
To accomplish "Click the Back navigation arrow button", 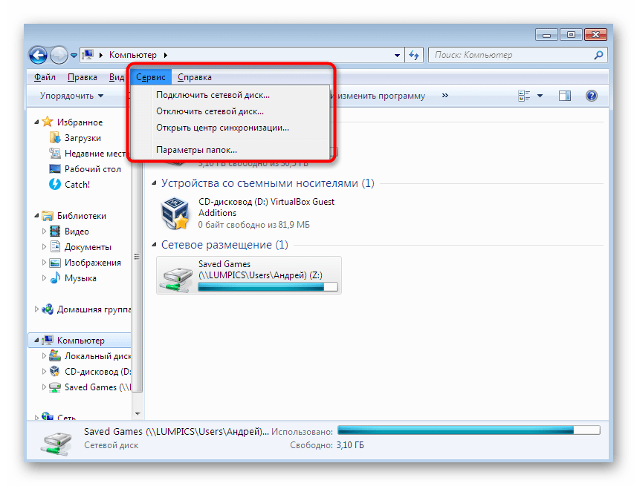I will point(39,55).
